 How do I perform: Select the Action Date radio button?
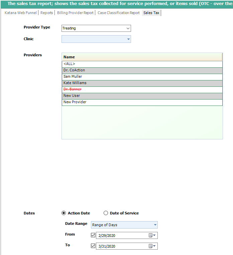tap(64, 213)
